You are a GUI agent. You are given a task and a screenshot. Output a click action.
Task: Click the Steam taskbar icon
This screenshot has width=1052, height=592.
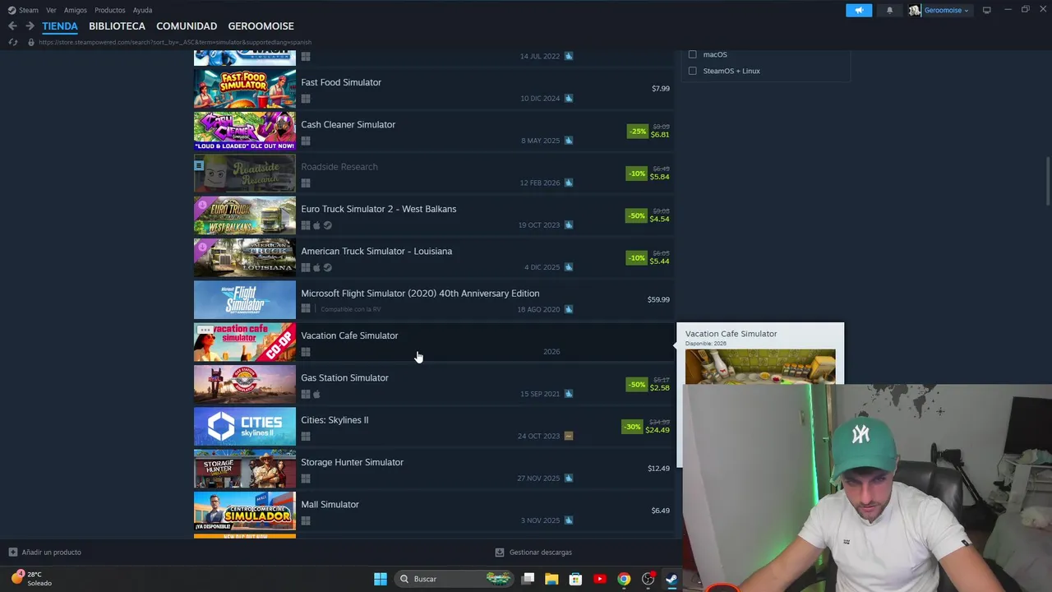point(671,579)
